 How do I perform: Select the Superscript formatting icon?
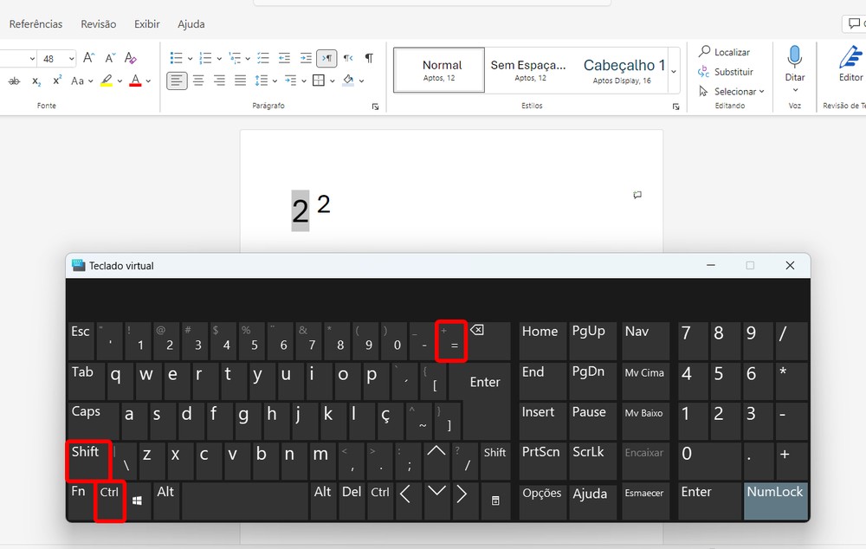pyautogui.click(x=56, y=81)
